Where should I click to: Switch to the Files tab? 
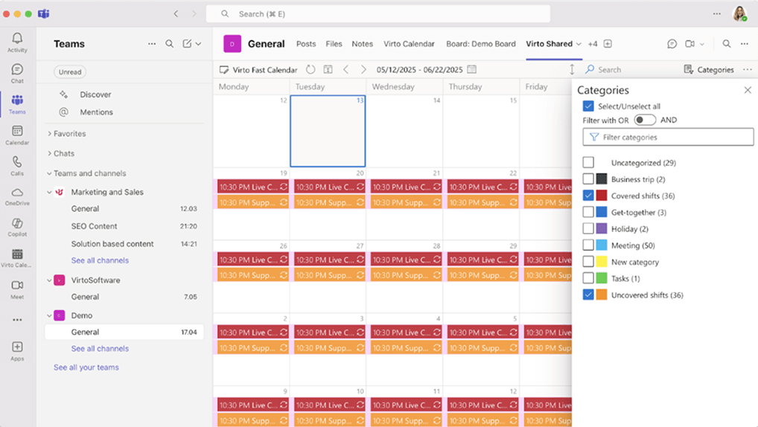pyautogui.click(x=334, y=44)
